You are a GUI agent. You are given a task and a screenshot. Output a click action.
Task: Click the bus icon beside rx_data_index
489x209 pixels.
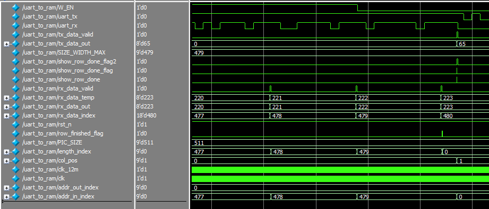point(15,115)
